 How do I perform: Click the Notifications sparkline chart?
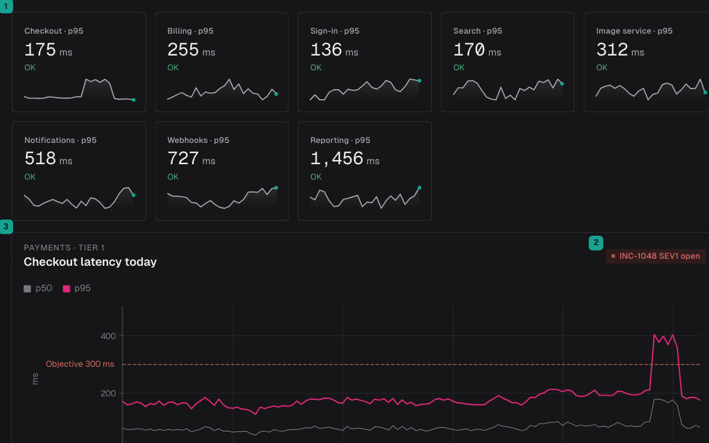pyautogui.click(x=79, y=198)
